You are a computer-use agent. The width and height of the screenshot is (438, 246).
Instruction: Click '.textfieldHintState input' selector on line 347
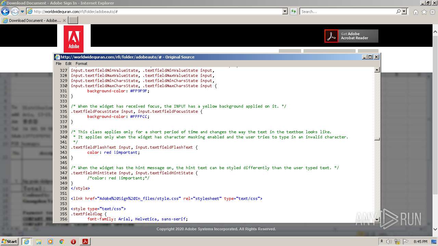click(x=101, y=173)
